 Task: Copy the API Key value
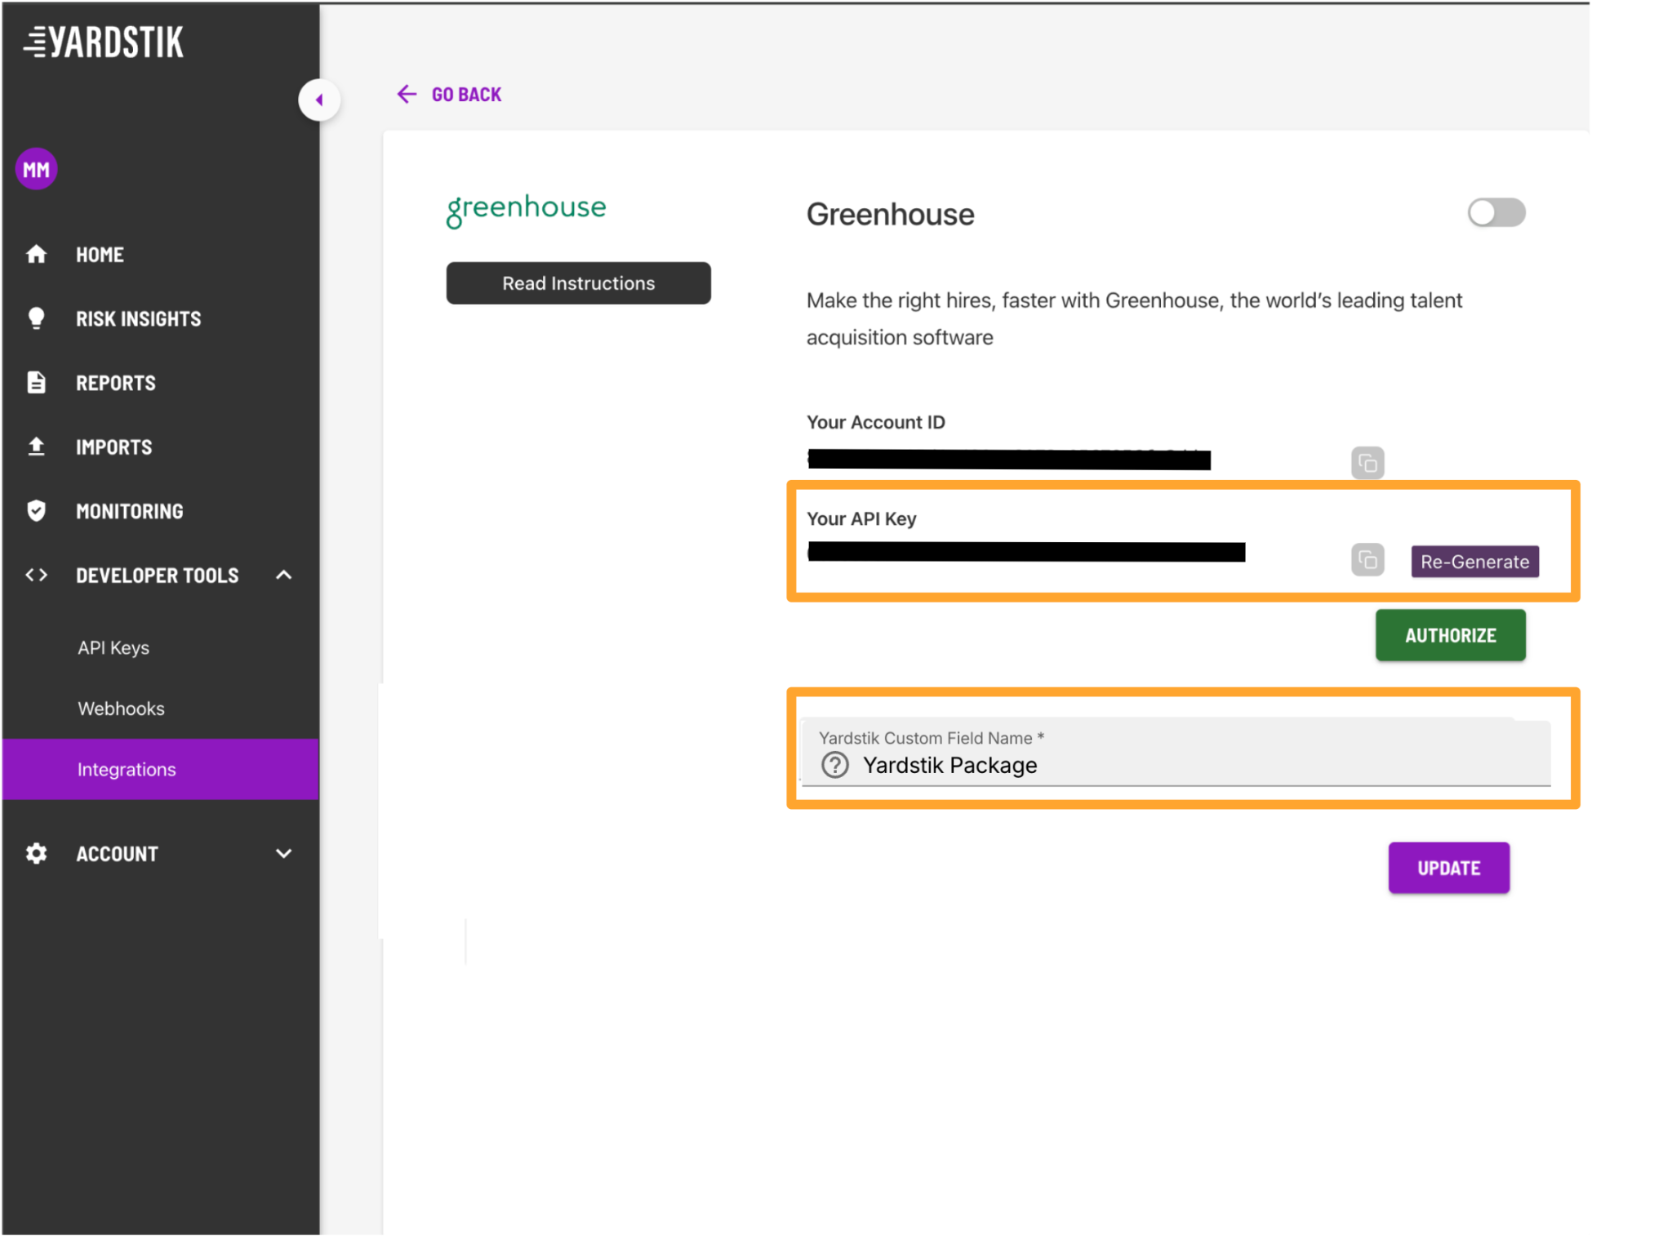1367,560
